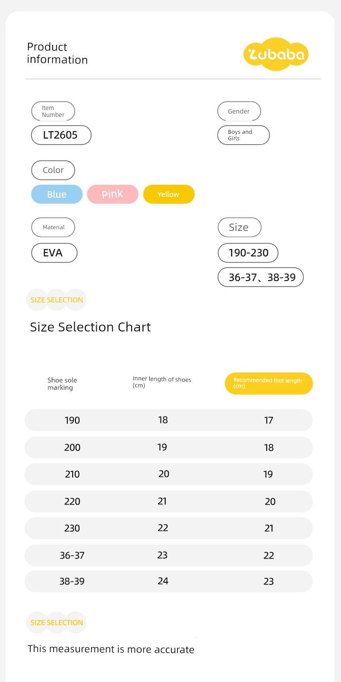Click the EVA material pill
Screen dimensions: 341x682
coord(54,253)
